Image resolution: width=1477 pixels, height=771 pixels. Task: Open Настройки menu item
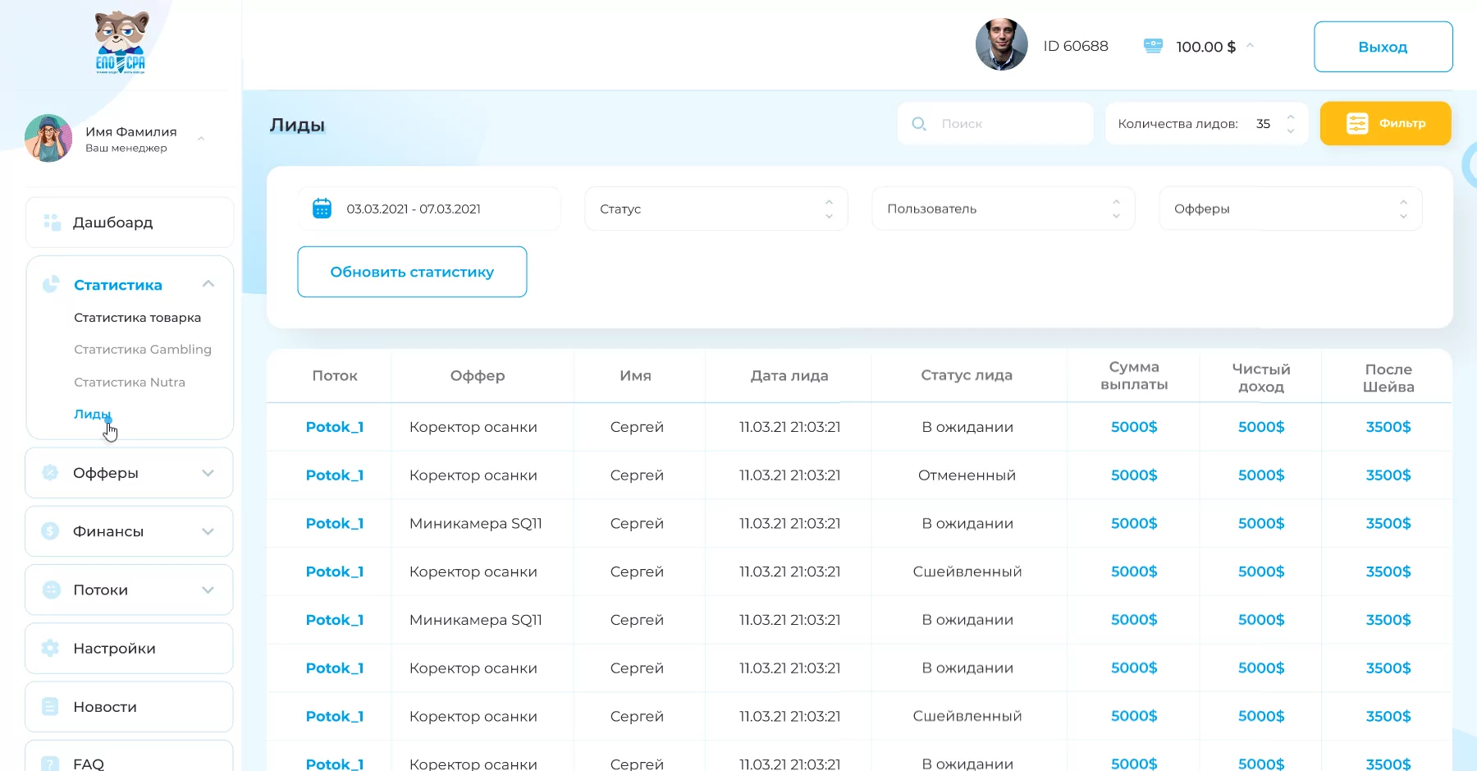(x=130, y=648)
